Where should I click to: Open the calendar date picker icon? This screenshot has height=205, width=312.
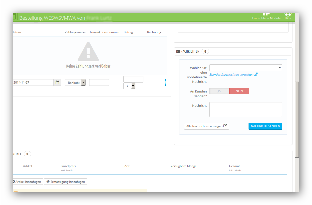pyautogui.click(x=57, y=82)
